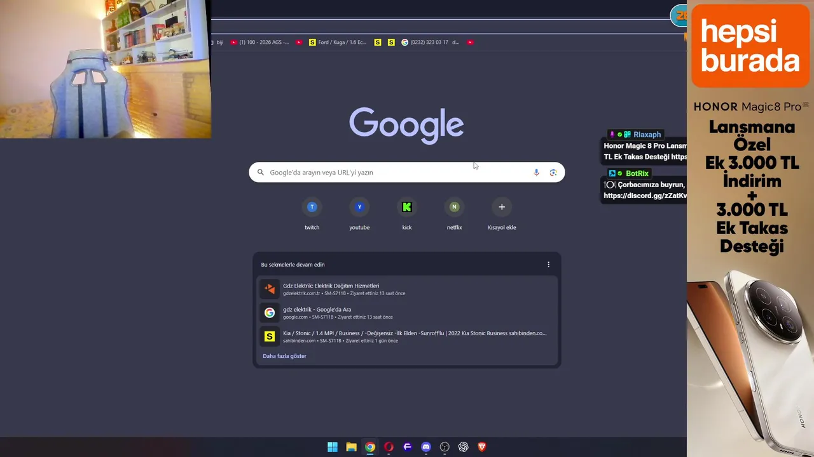Click the Gdz Elektrik favicon in the card
The width and height of the screenshot is (814, 457).
pos(270,289)
